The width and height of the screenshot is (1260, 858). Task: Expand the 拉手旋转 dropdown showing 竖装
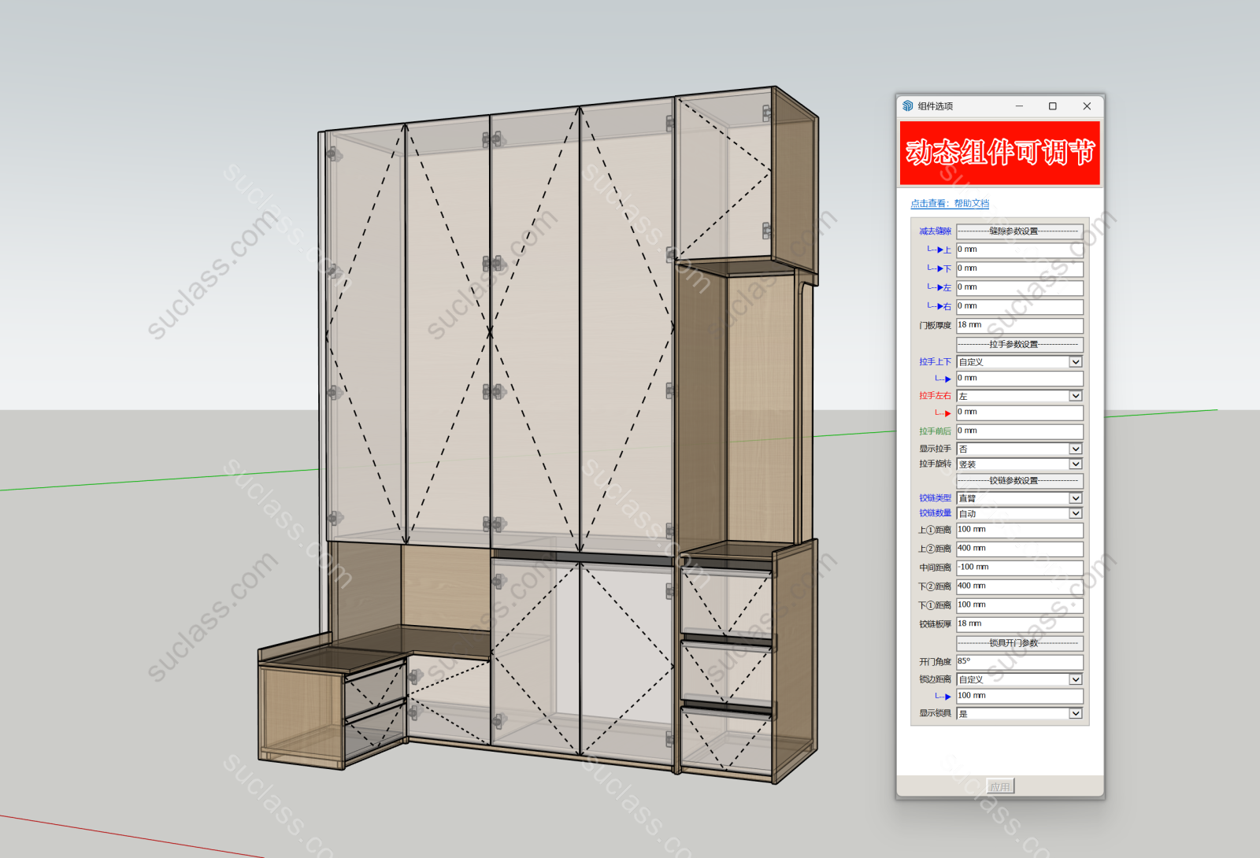pos(1075,464)
